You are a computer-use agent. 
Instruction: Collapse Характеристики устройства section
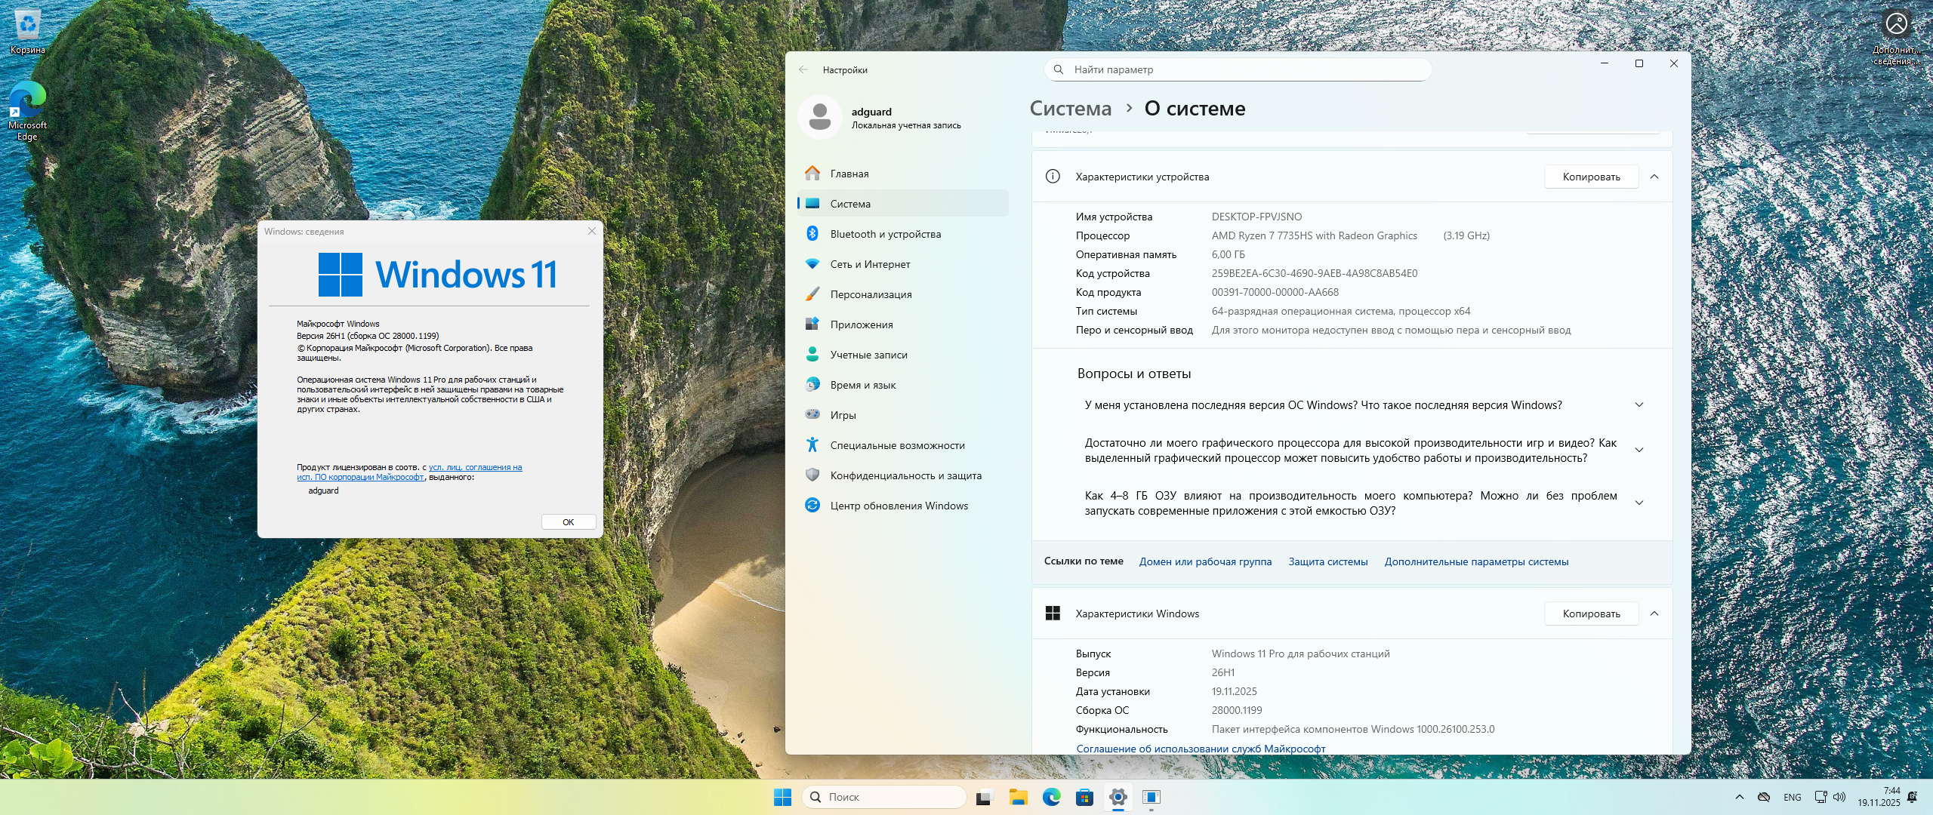click(1654, 177)
